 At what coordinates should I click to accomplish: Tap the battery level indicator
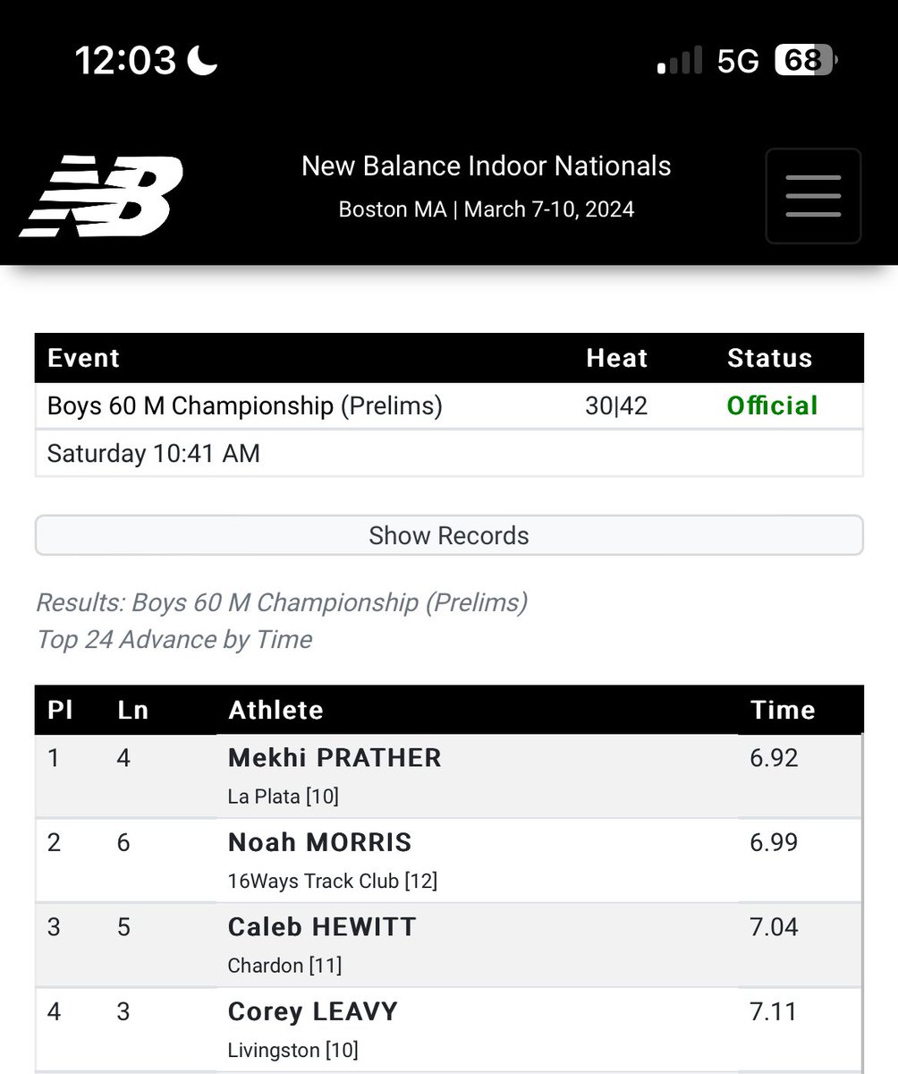coord(805,61)
